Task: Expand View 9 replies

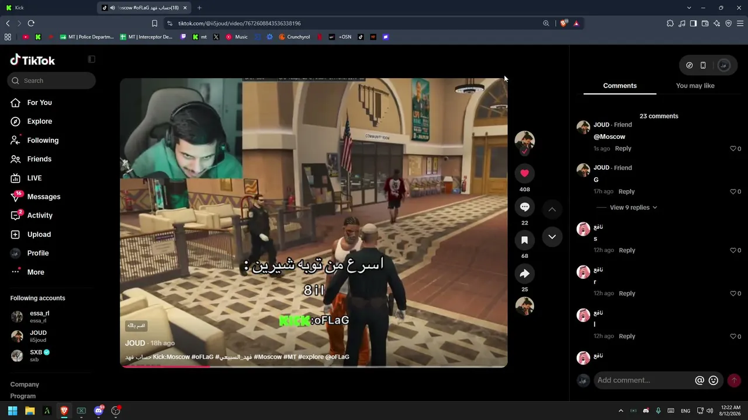Action: click(633, 207)
